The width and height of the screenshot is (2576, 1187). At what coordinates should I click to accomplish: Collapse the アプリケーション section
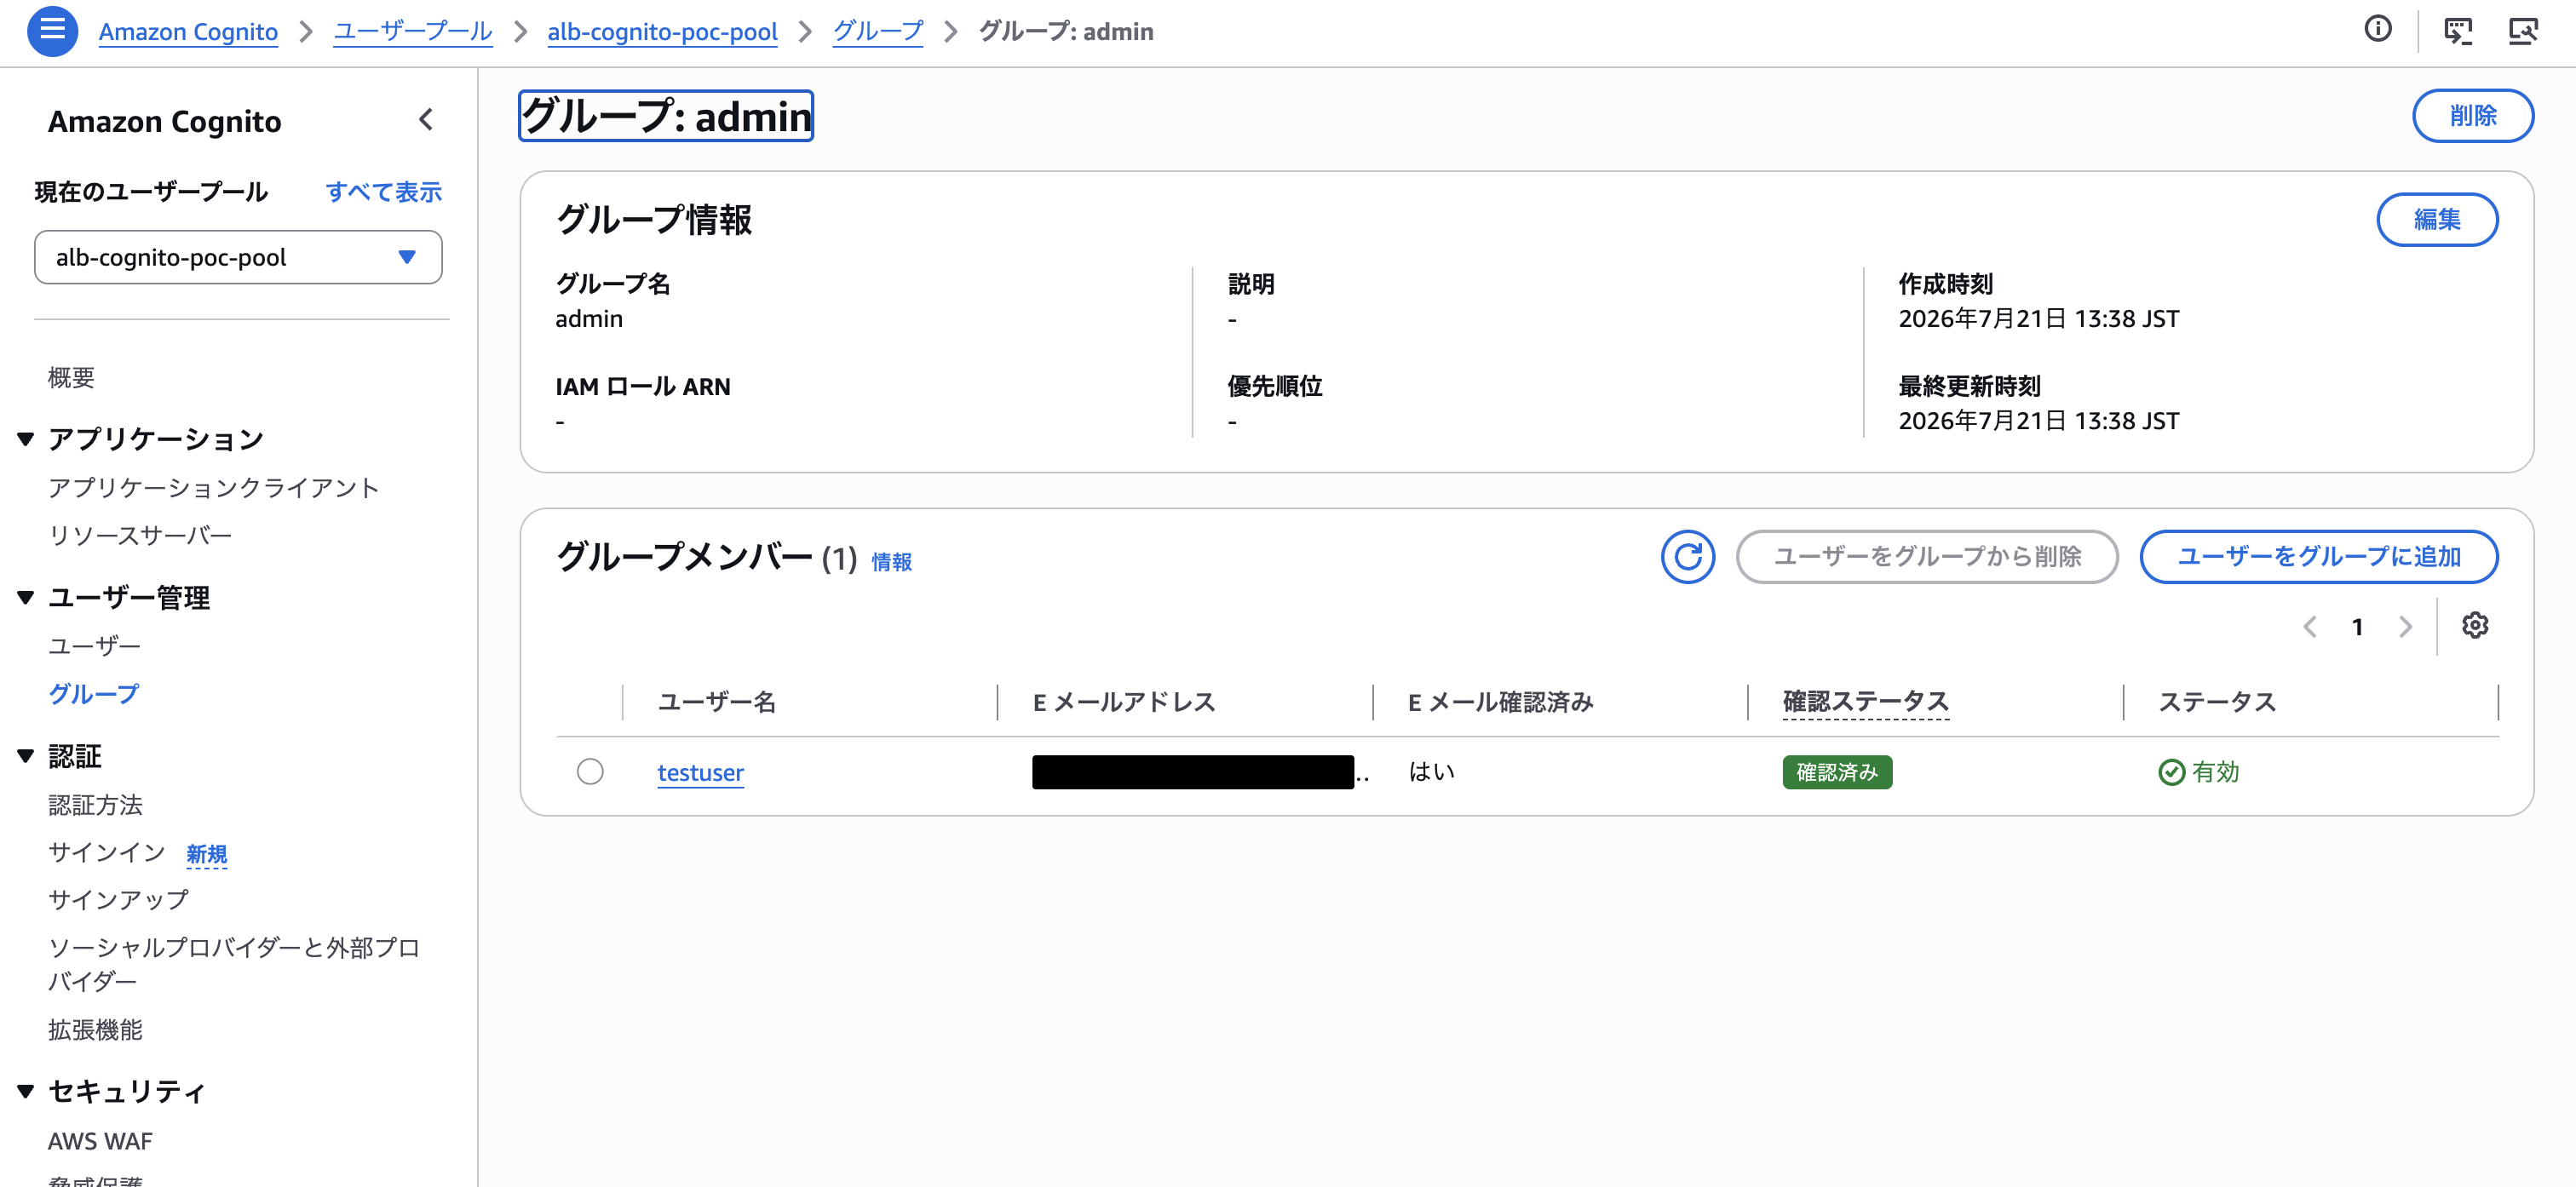coord(26,438)
